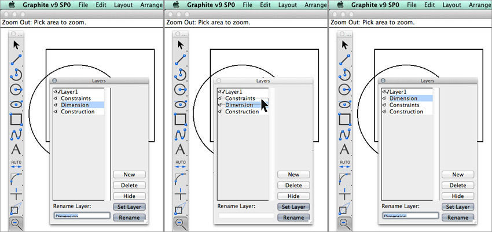Toggle the Constraints layer triangle in the left panel
The width and height of the screenshot is (492, 232).
tap(55, 98)
